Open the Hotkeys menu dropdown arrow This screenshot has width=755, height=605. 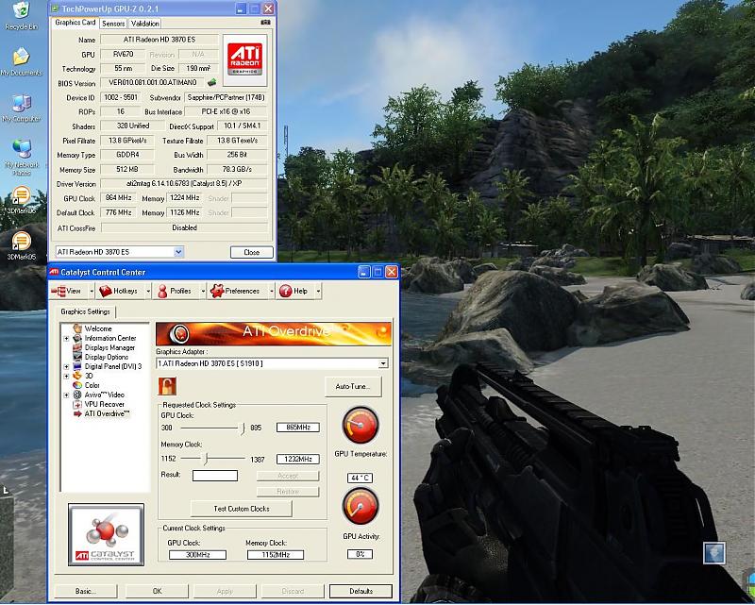tap(146, 292)
